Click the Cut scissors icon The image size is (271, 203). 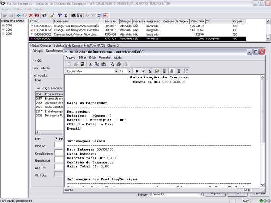[x=91, y=64]
